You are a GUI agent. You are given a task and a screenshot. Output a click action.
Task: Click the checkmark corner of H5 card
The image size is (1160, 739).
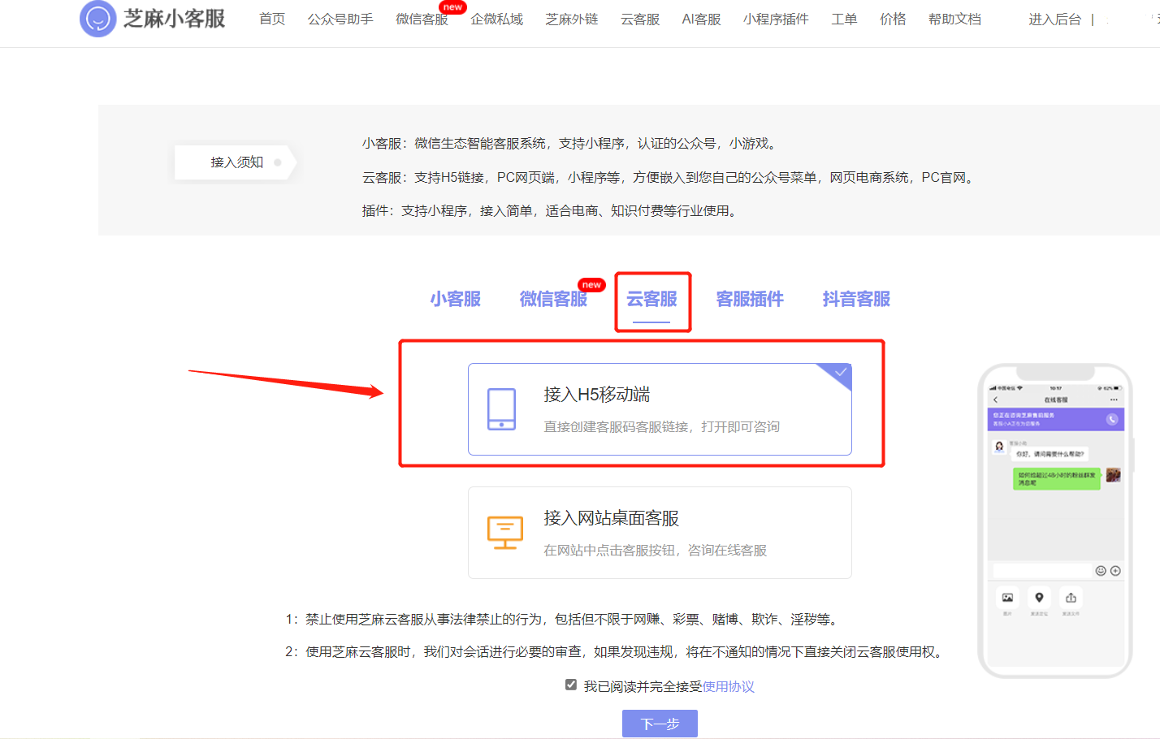point(839,373)
